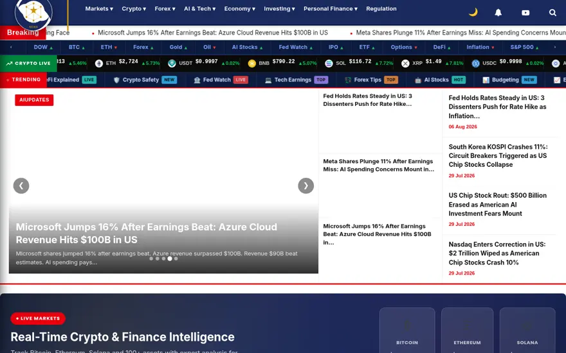Expand the Crypto dropdown menu
This screenshot has width=566, height=353.
pyautogui.click(x=134, y=8)
